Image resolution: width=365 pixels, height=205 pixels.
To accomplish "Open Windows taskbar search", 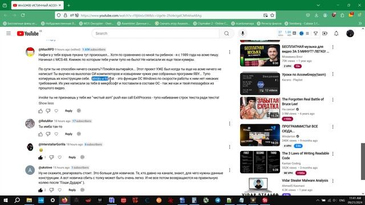I will (x=17, y=200).
